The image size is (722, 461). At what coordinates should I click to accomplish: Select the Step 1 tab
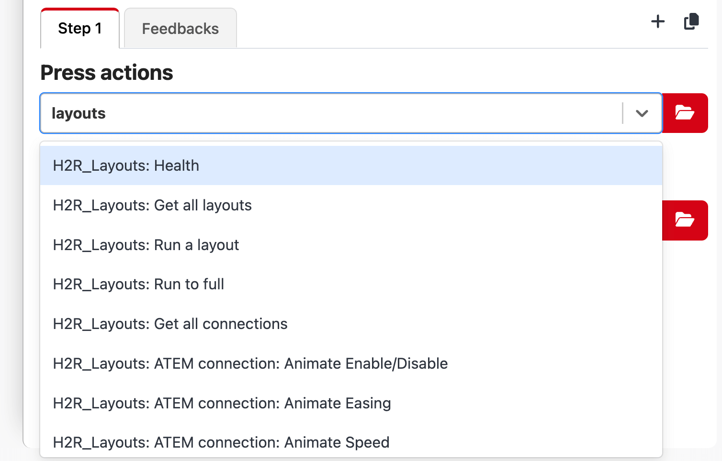tap(80, 29)
